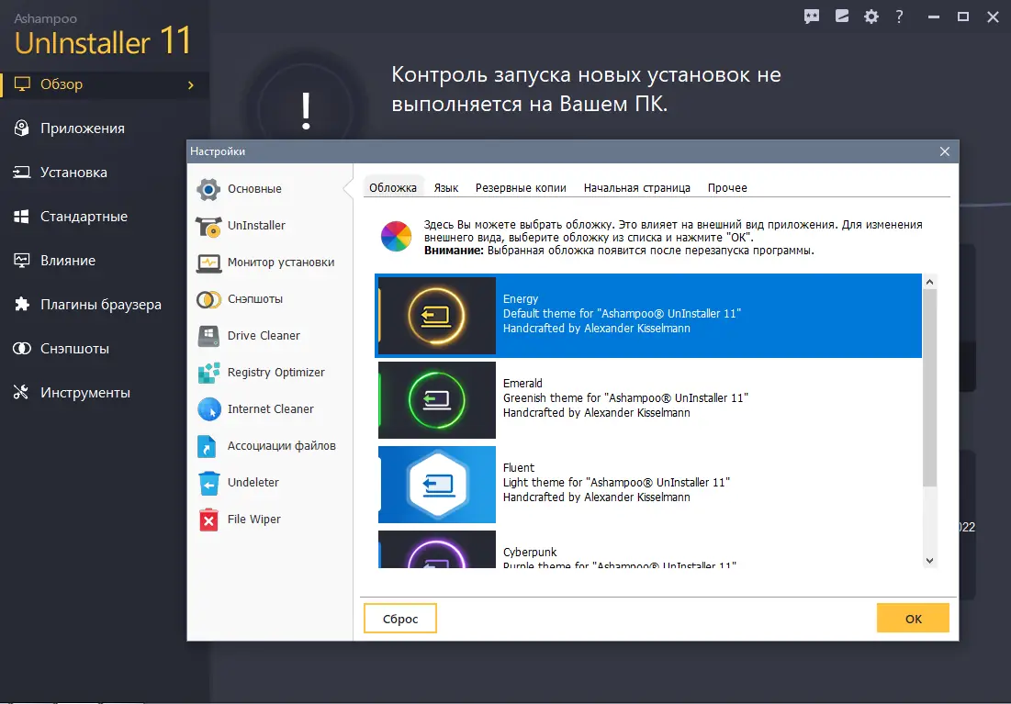Open Инструменты section label in sidebar
Screen dimensions: 1011x704
tap(85, 393)
